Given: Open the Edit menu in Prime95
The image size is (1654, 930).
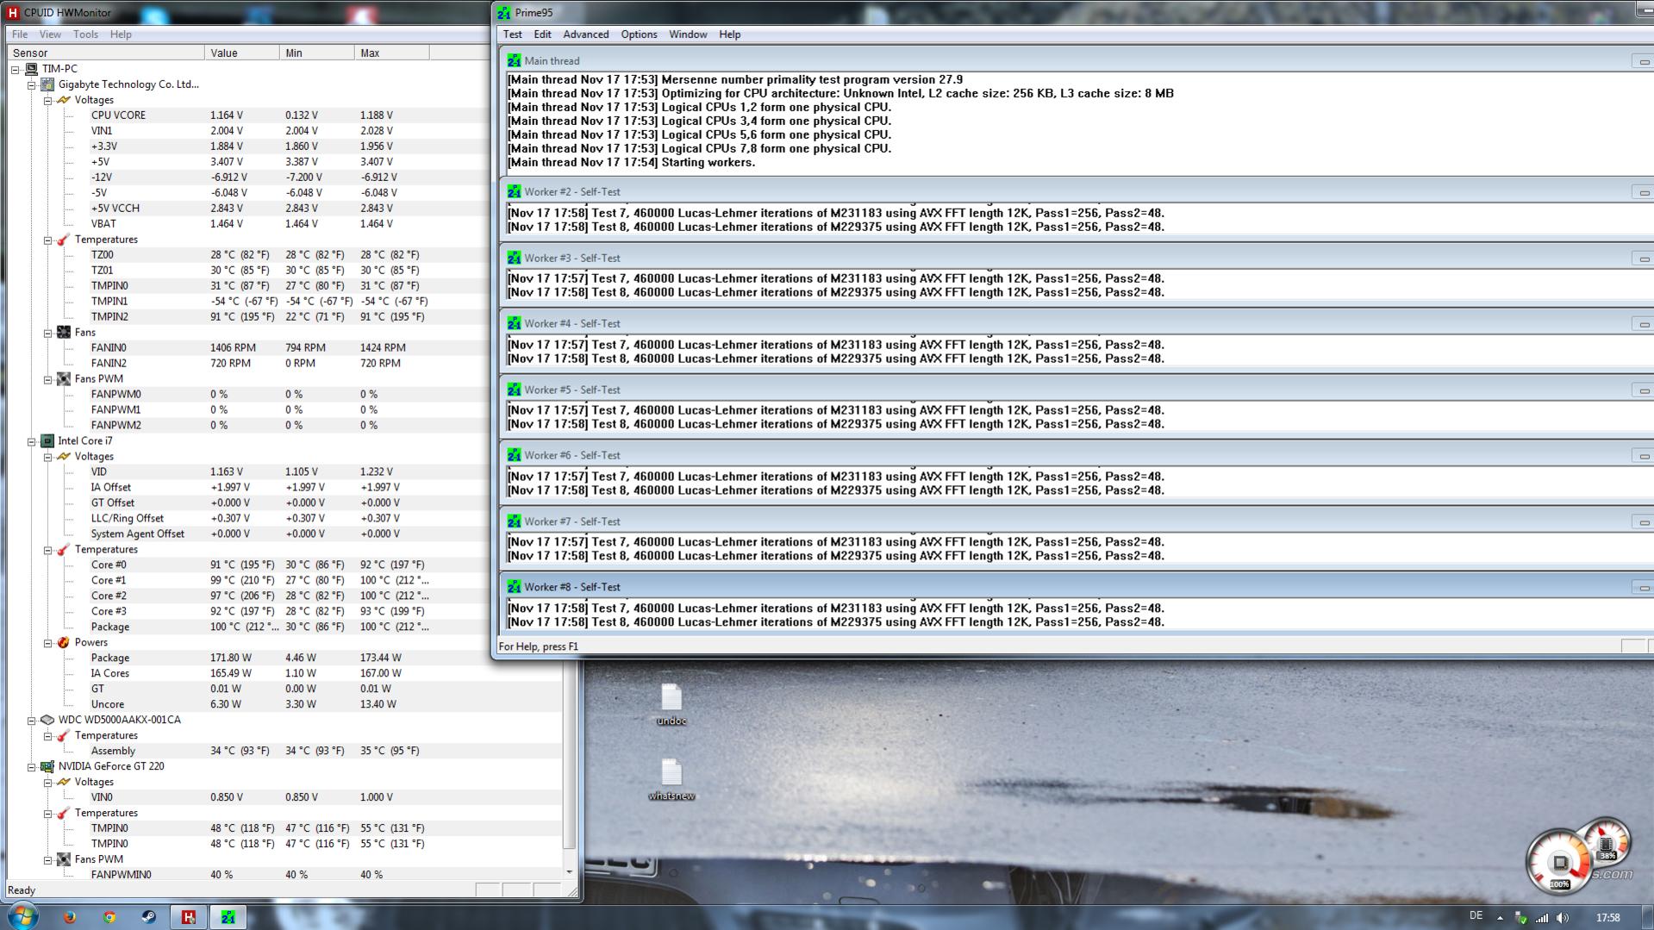Looking at the screenshot, I should click(x=542, y=34).
